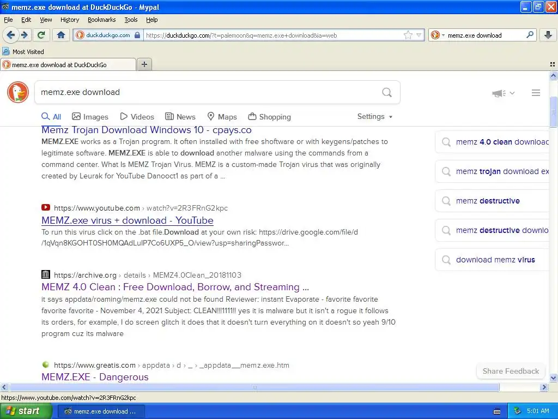Open the Tools menu
Image resolution: width=558 pixels, height=419 pixels.
(x=131, y=20)
